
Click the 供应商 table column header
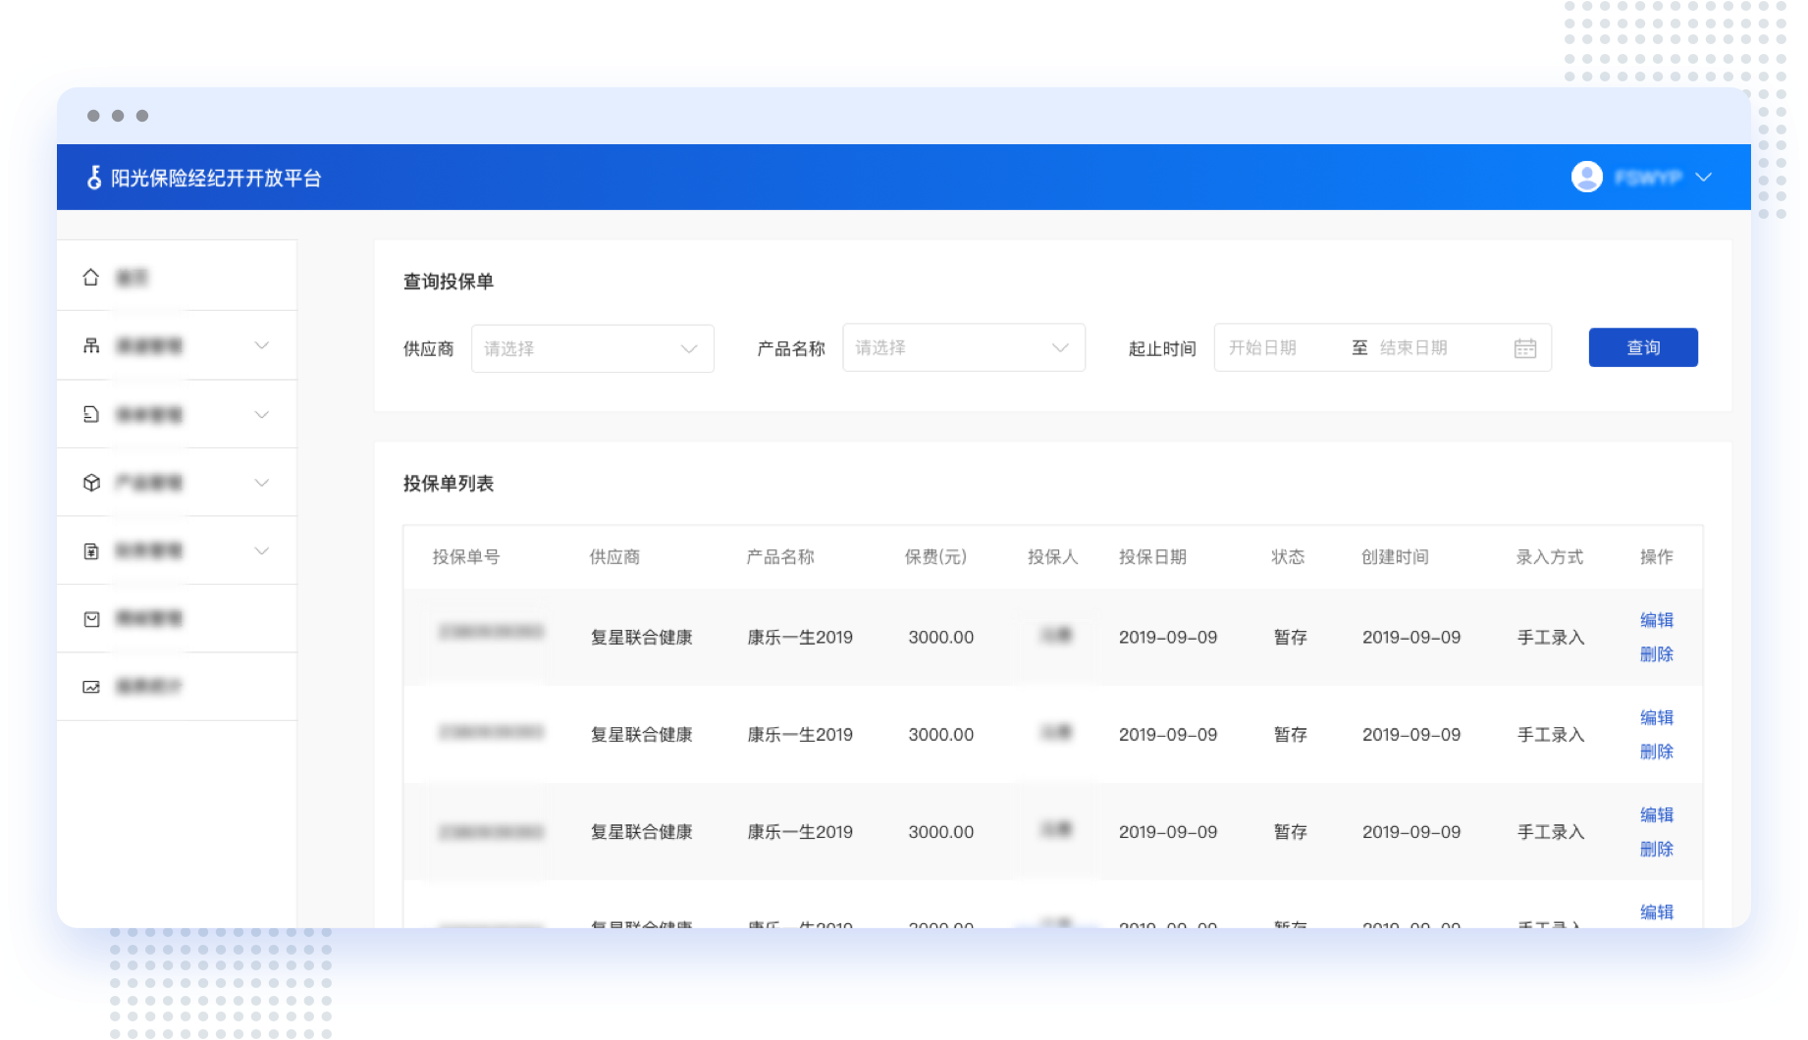[x=614, y=557]
